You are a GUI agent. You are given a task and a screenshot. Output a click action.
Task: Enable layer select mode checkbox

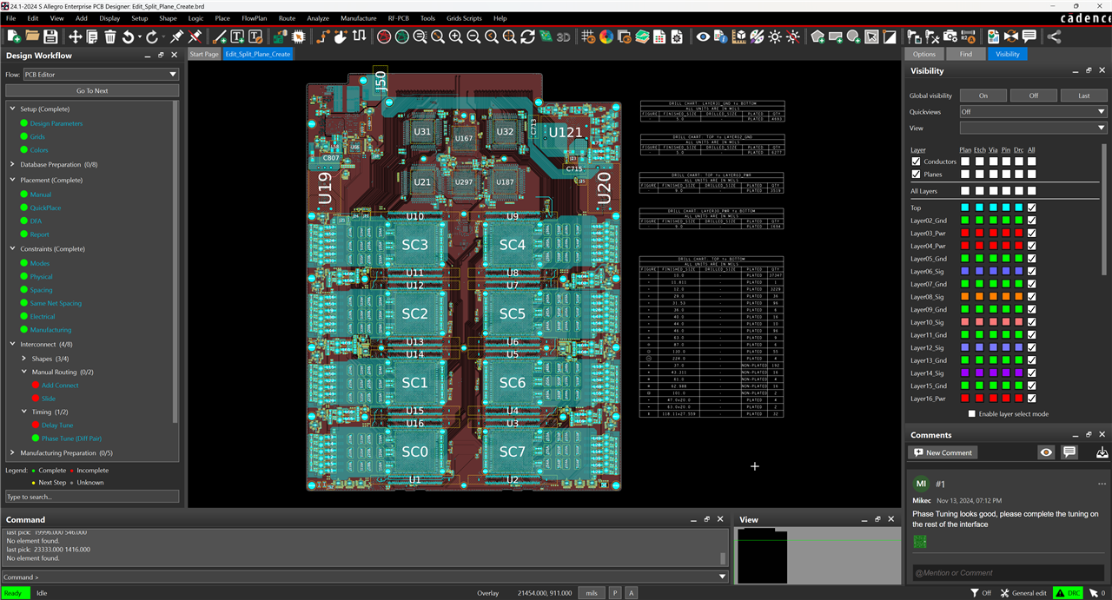pos(971,414)
